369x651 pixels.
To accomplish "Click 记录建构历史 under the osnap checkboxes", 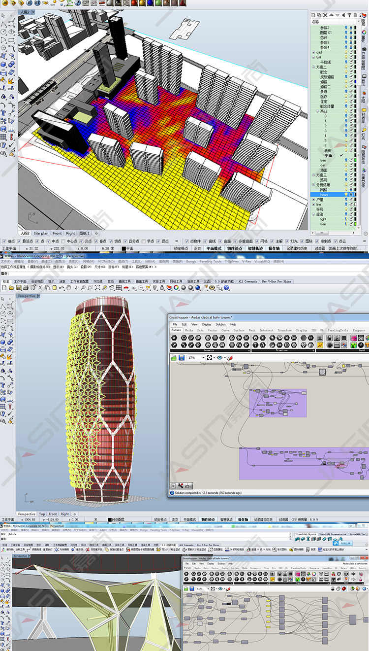I will (296, 248).
